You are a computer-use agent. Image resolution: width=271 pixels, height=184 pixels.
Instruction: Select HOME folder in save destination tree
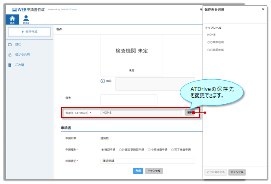point(211,35)
